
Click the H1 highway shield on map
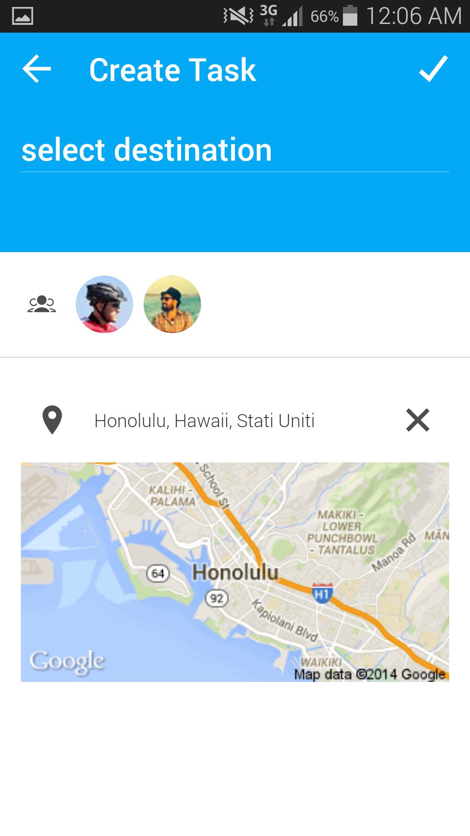coord(322,593)
